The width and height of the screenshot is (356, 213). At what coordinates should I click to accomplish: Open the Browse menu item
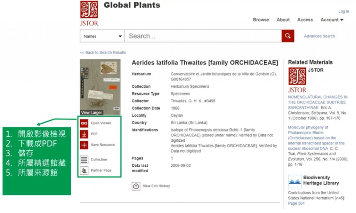tap(261, 20)
